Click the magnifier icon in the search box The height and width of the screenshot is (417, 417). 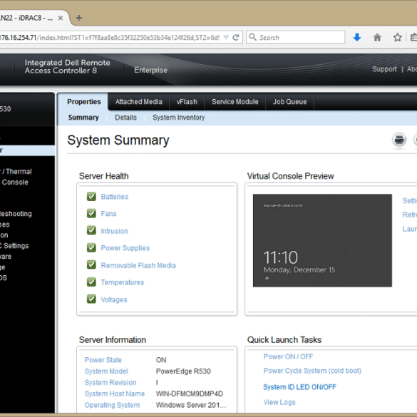pyautogui.click(x=252, y=37)
